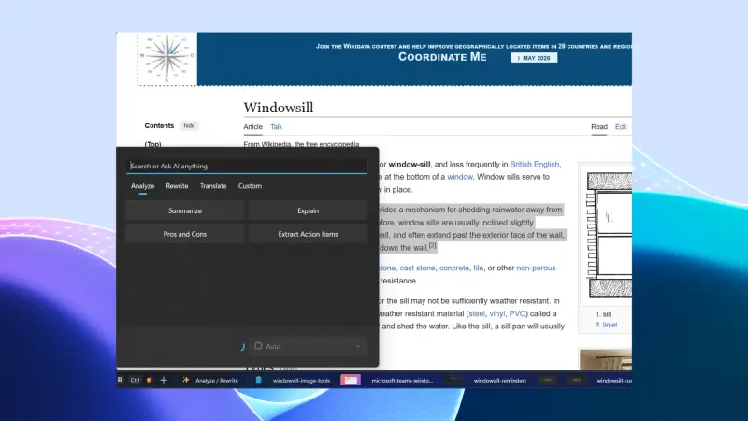The height and width of the screenshot is (421, 748).
Task: Open the window cross-section diagram image
Action: pos(610,234)
